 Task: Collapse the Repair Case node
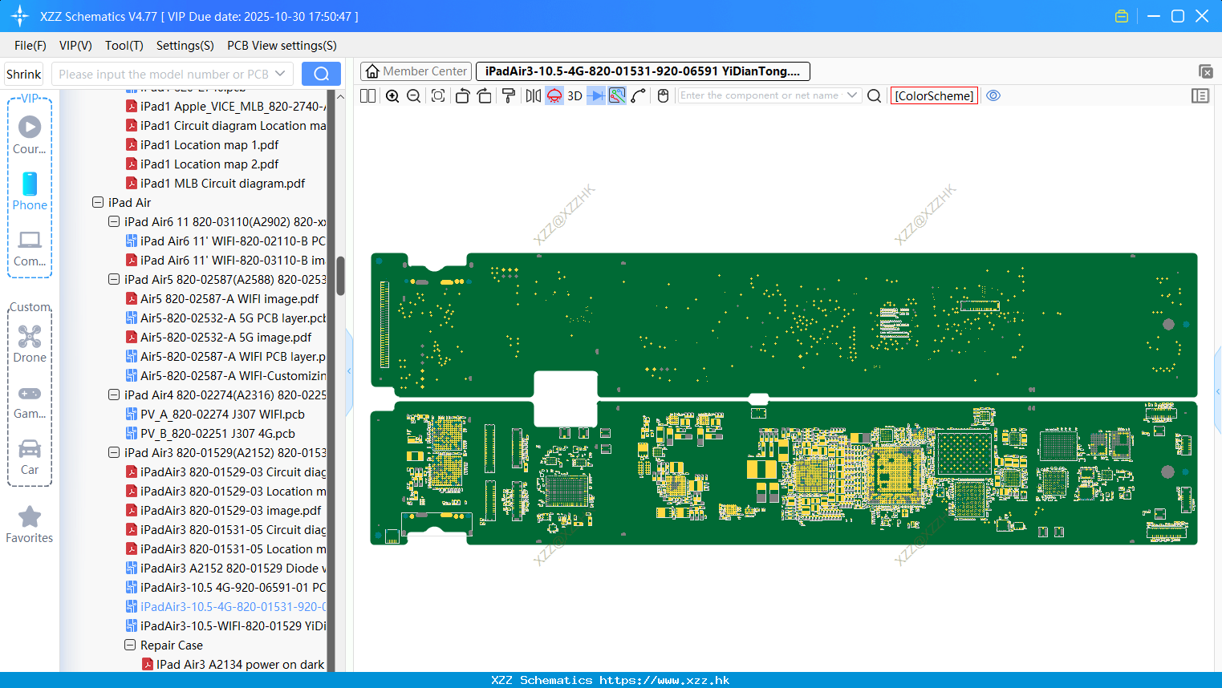tap(130, 646)
